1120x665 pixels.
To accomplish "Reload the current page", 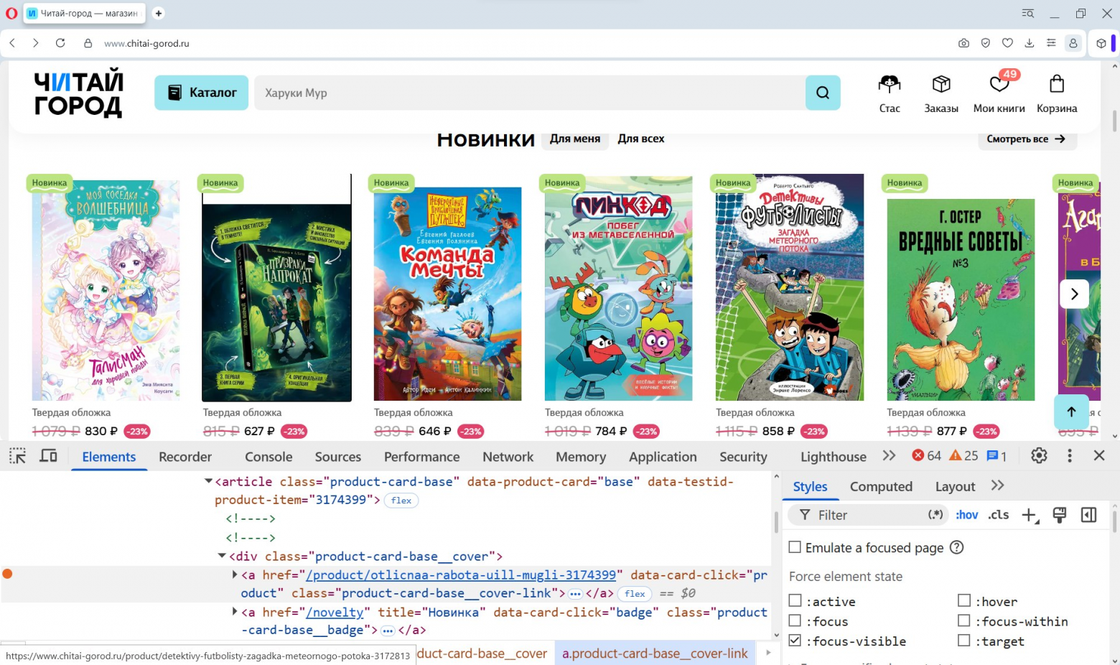I will [60, 43].
